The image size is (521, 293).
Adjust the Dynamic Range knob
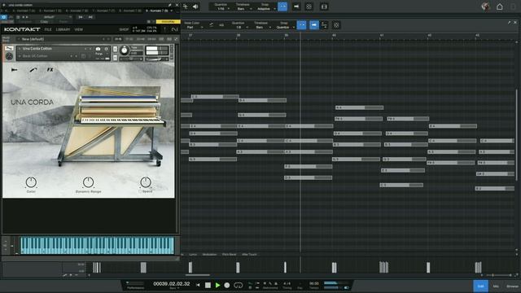[88, 182]
